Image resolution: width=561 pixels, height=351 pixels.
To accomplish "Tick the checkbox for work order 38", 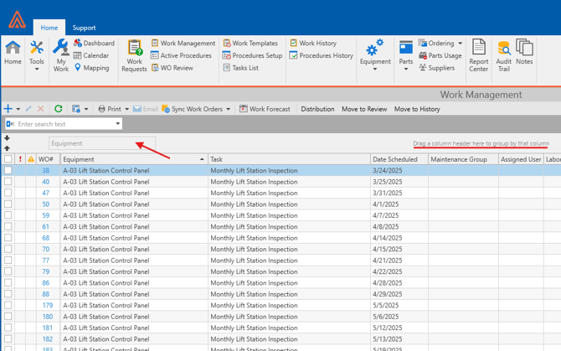I will point(8,171).
